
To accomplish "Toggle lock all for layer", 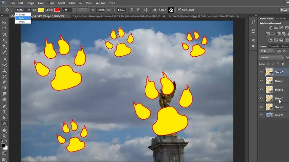I will (x=283, y=64).
